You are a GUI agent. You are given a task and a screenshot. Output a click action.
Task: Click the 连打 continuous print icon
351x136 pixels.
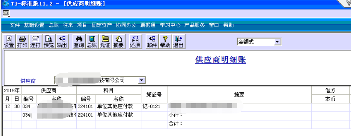(x=35, y=42)
